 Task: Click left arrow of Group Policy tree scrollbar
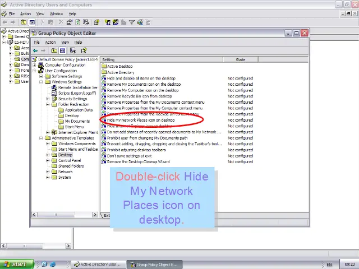(x=34, y=215)
